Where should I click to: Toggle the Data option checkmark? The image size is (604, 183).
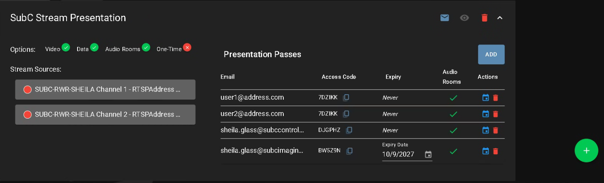[94, 47]
